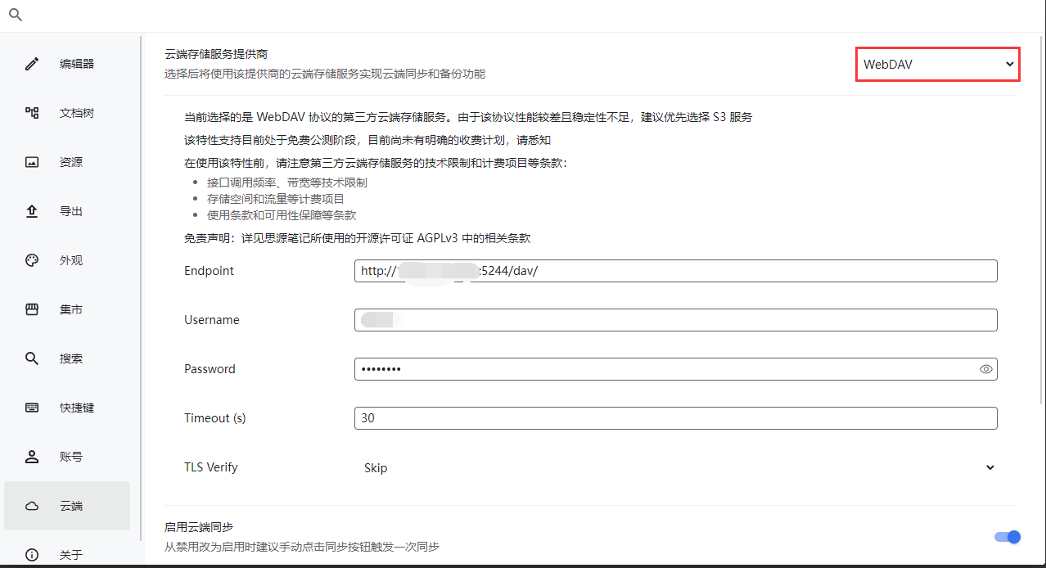Open the WebDAV storage provider dropdown

tap(937, 64)
